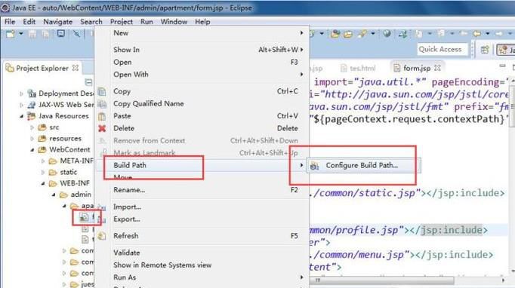515x288 pixels.
Task: Open the Search menu
Action: coord(91,22)
